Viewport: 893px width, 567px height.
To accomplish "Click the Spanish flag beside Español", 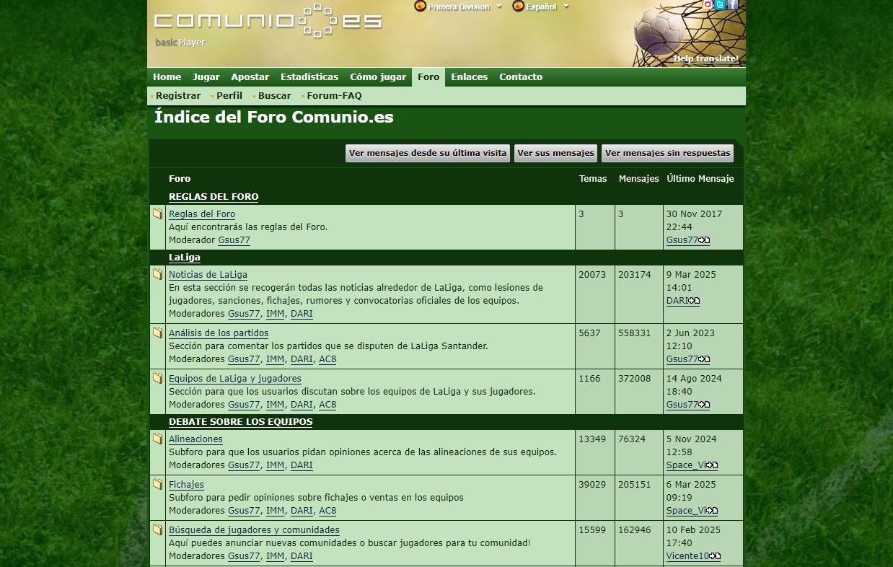I will [518, 6].
